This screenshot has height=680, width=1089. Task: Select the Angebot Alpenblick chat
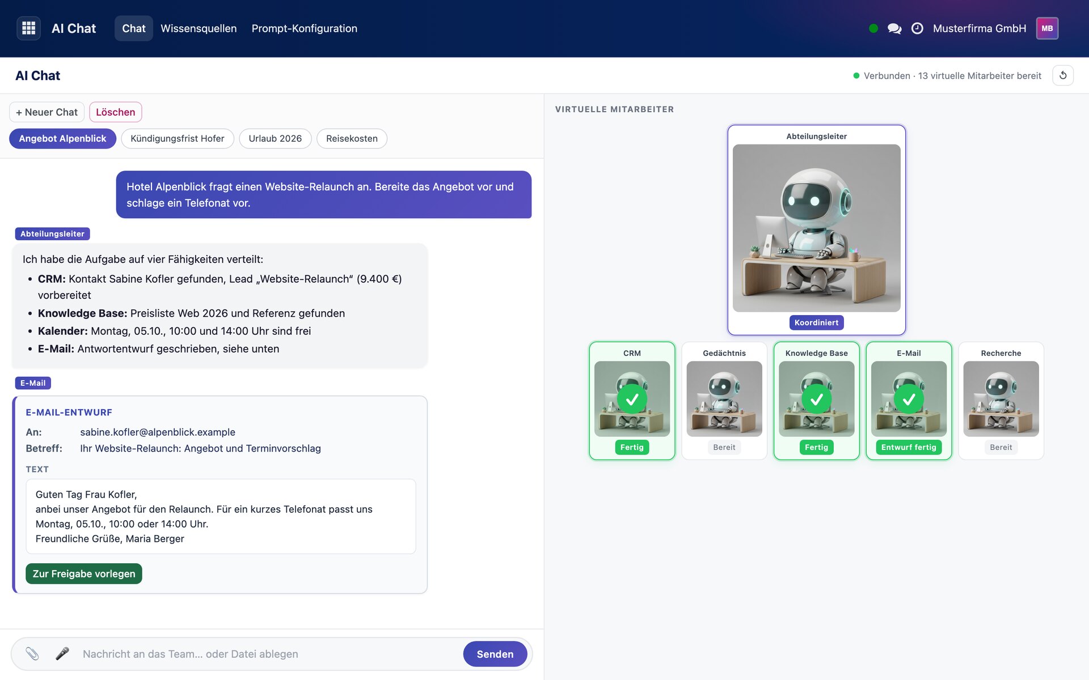pos(62,138)
